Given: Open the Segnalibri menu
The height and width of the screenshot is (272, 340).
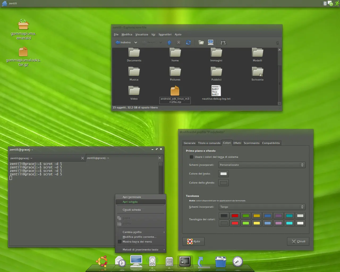Looking at the screenshot, I should coord(165,35).
